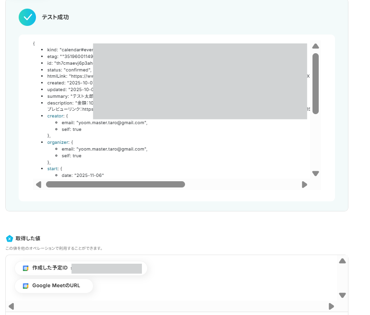Click the JSON panel scroll right arrow
370x315 pixels.
click(x=305, y=185)
